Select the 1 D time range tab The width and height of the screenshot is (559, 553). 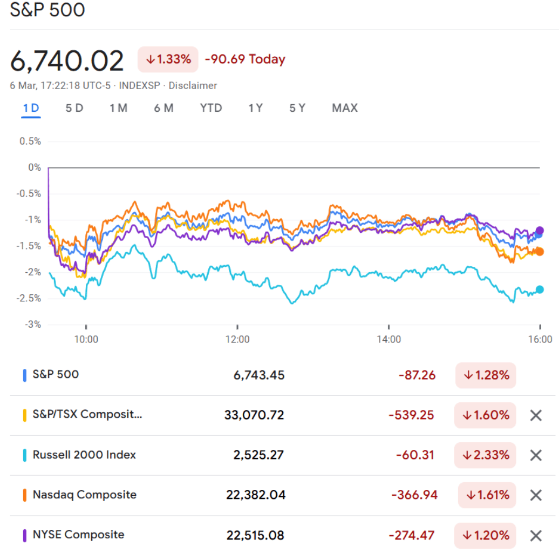click(31, 108)
